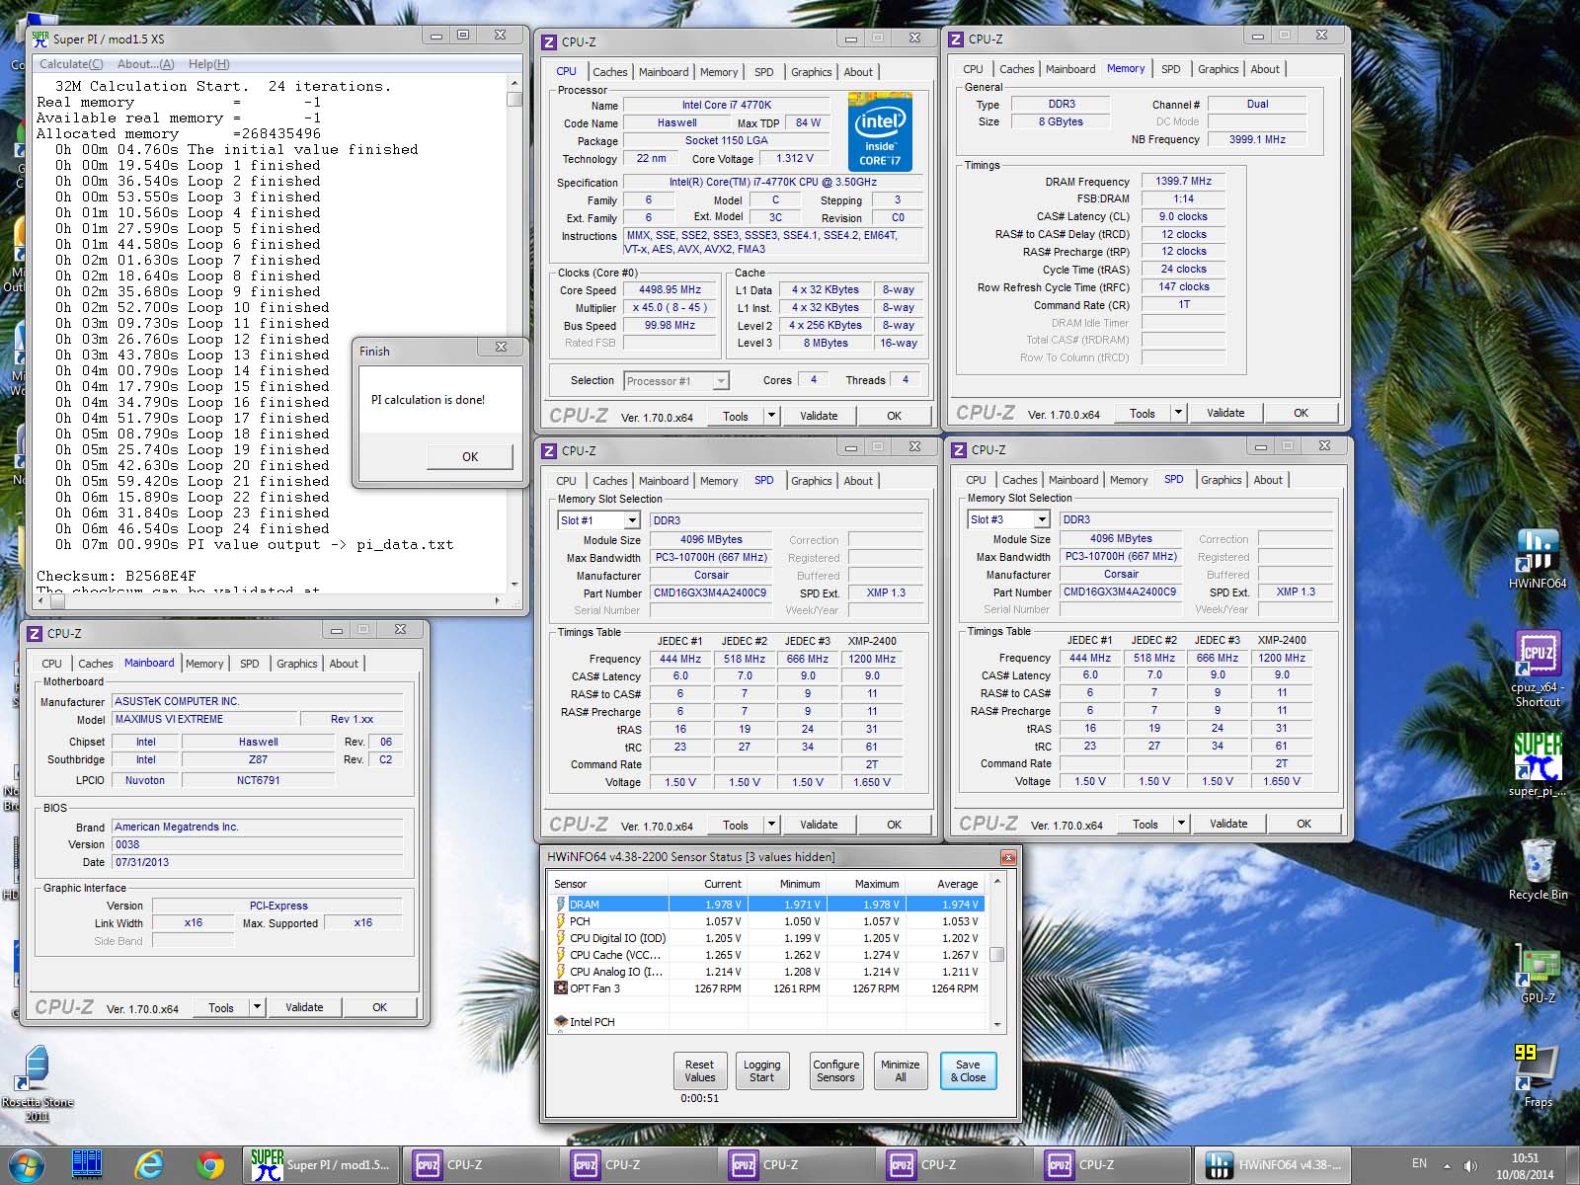Switch to Memory tab in Mainboard window
Viewport: 1580px width, 1185px height.
point(204,664)
